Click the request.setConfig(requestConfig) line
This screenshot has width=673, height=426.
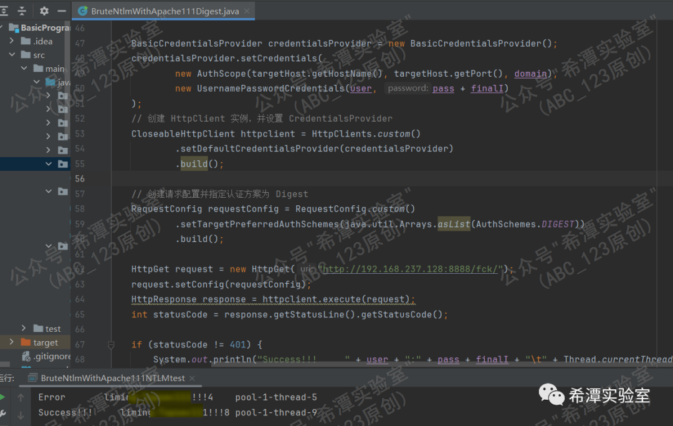tap(221, 284)
